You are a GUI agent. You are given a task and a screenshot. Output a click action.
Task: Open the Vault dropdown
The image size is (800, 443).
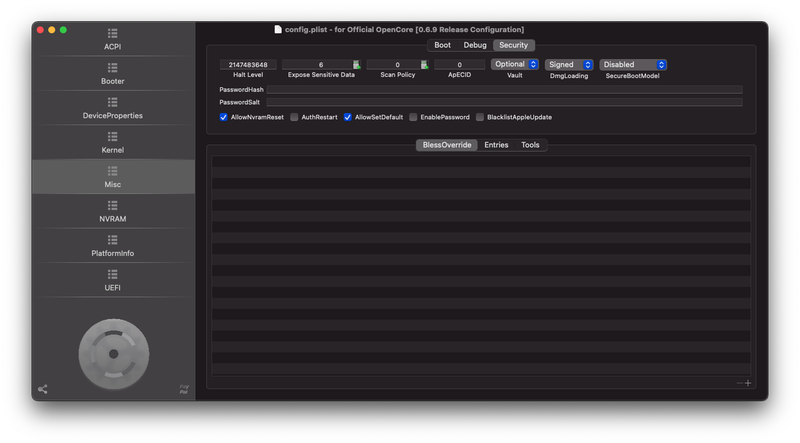[514, 64]
